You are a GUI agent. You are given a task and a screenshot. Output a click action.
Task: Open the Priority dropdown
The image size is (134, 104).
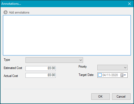[113, 68]
